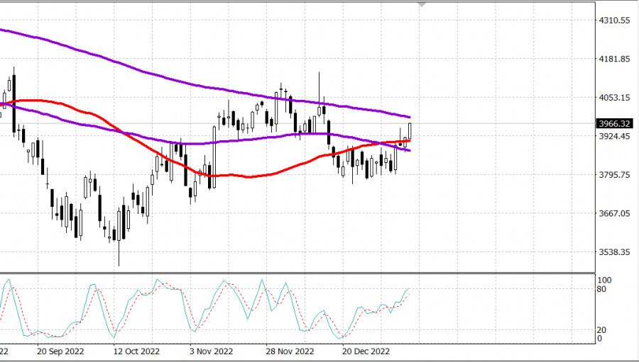Click the gray chart shift triangle marker
639x362 pixels.
point(423,4)
